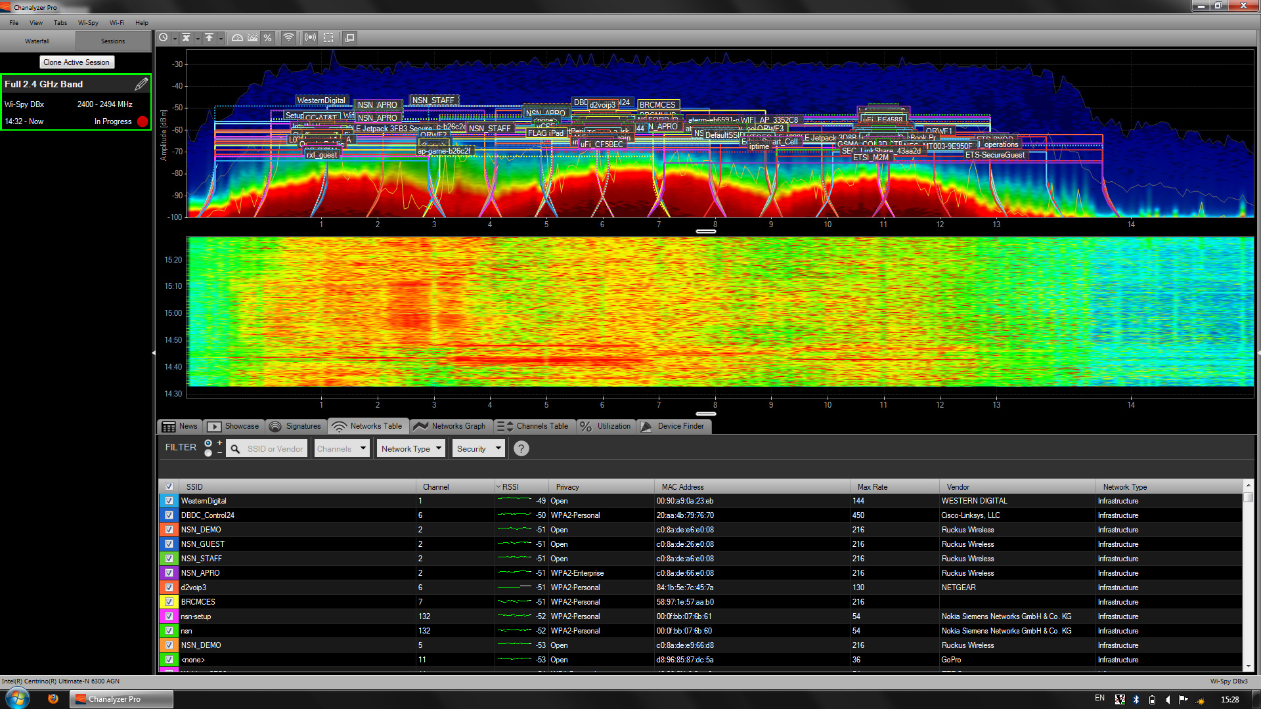Toggle the select-all checkbox in table header
This screenshot has width=1261, height=709.
coord(169,486)
